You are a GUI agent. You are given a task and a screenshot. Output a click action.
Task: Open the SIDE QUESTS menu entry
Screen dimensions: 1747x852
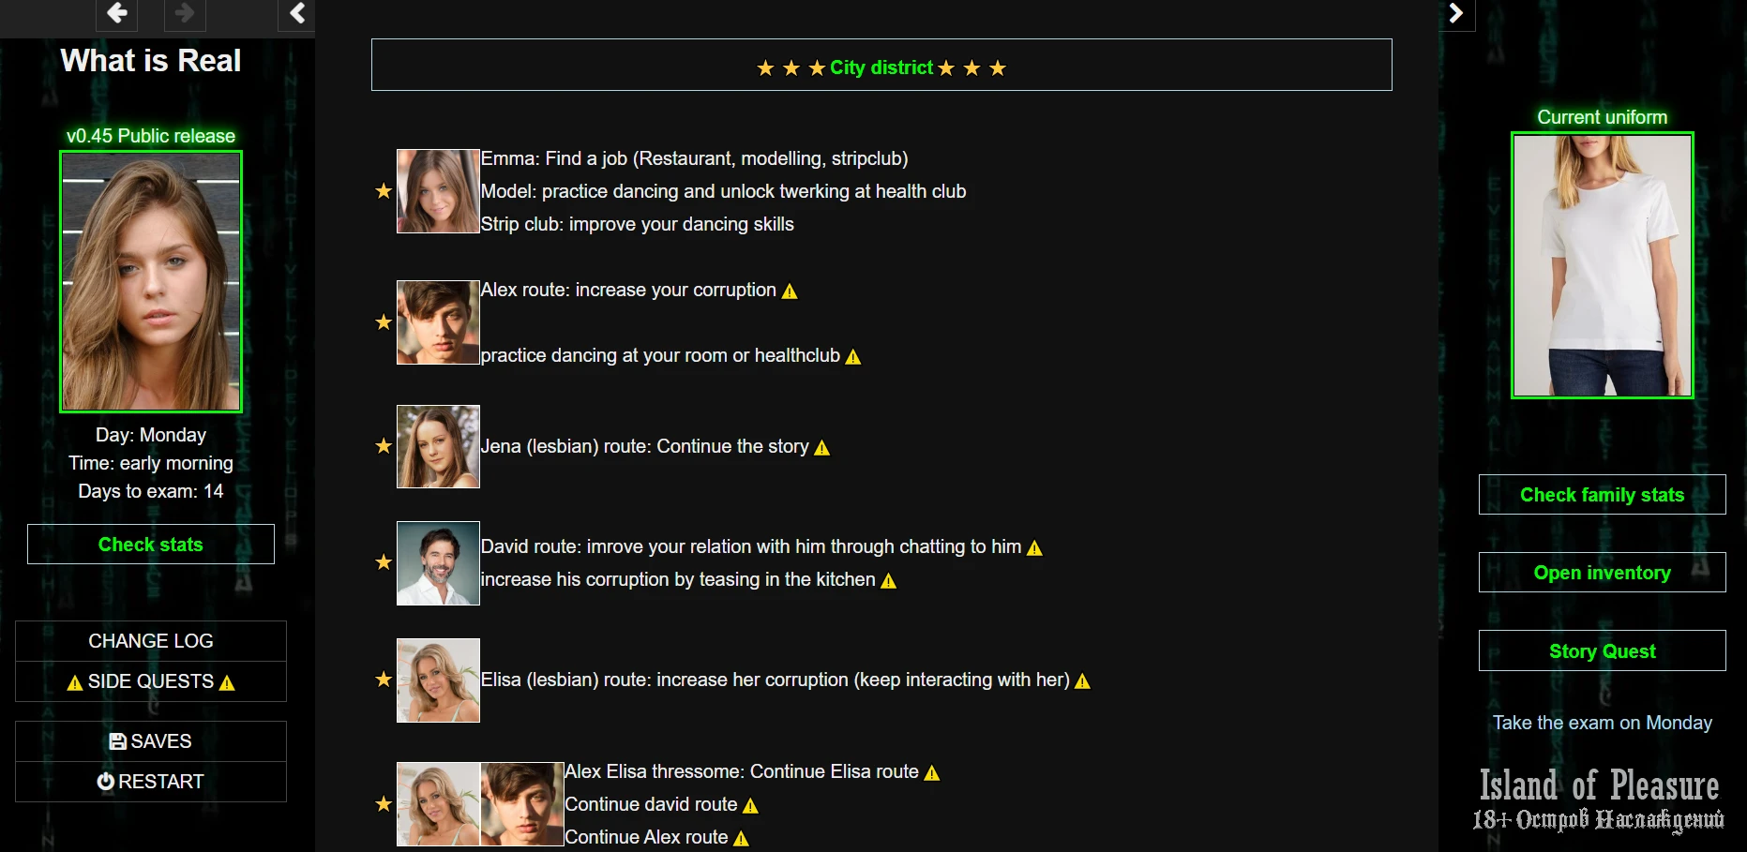(151, 681)
